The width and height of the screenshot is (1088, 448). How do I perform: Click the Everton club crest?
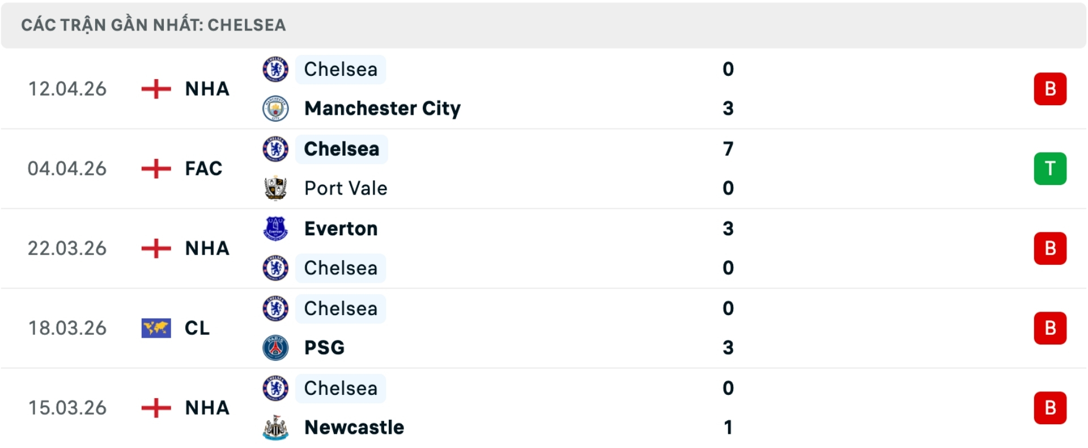275,229
